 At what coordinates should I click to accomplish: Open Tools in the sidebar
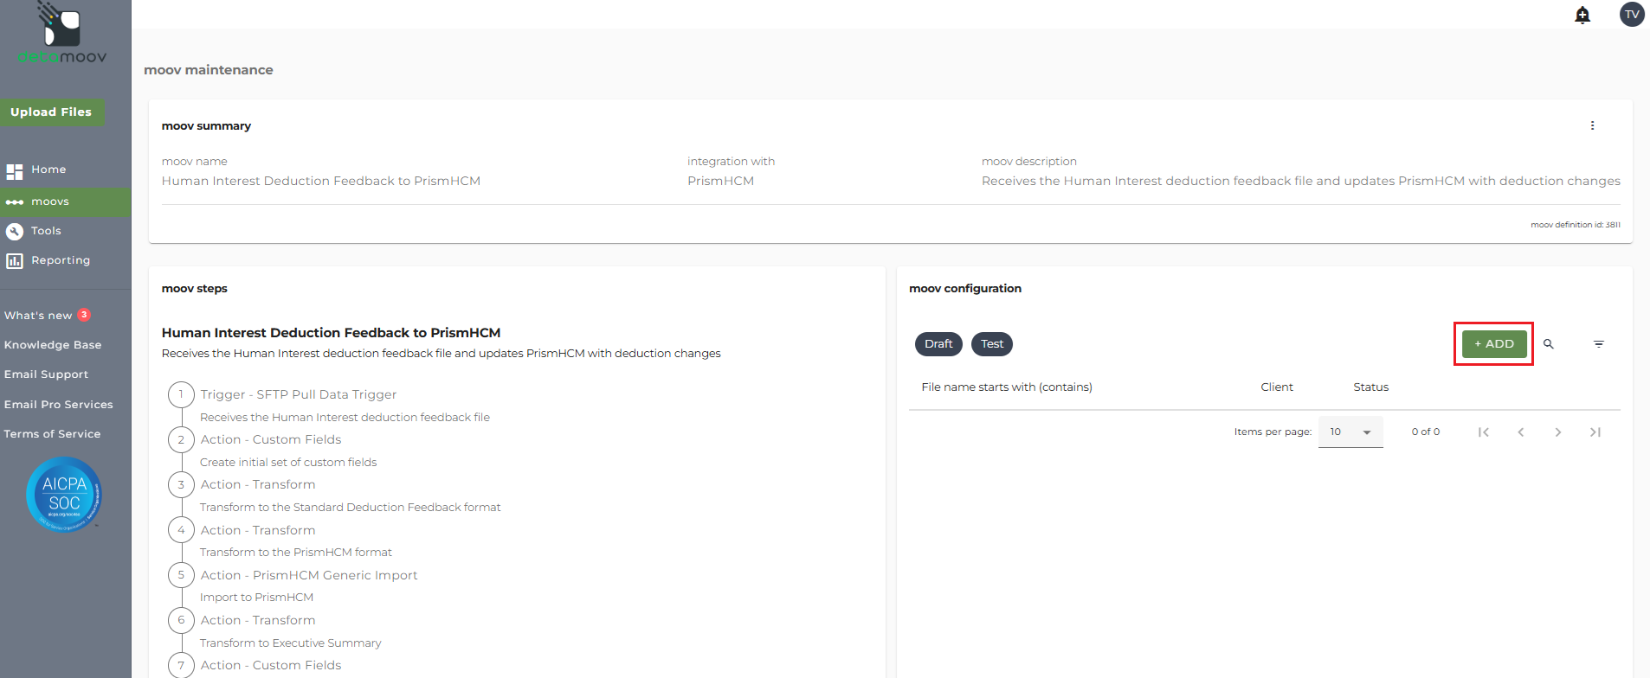coord(46,231)
